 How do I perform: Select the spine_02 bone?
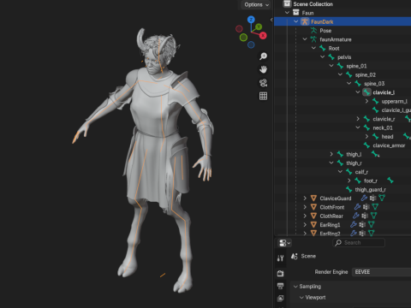pos(366,74)
